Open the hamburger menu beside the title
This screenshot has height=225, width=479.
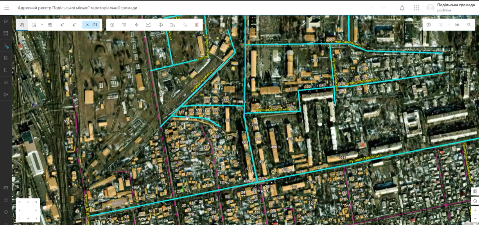point(7,8)
